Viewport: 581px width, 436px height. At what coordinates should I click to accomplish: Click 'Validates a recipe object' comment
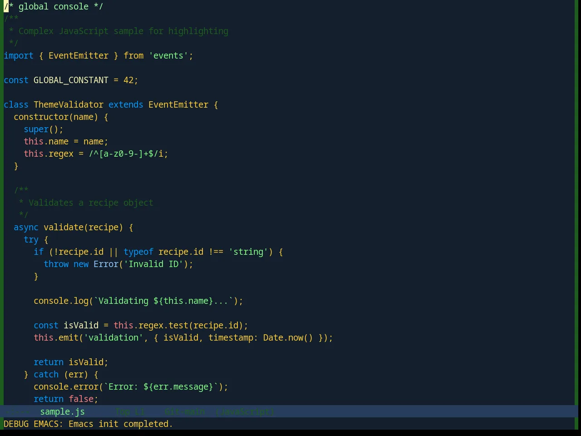pos(91,203)
